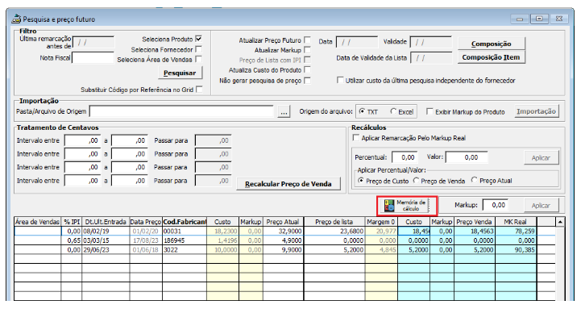Click the Área de Vendas column header
Screen dimensions: 581x313
[x=37, y=222]
